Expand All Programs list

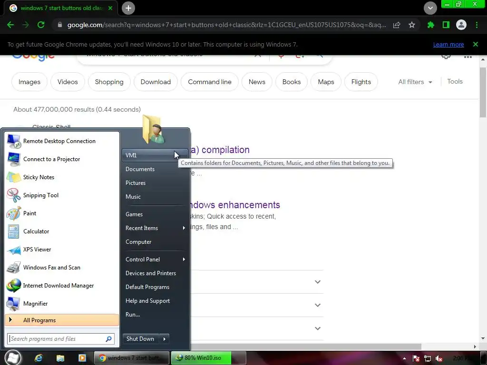pyautogui.click(x=62, y=320)
